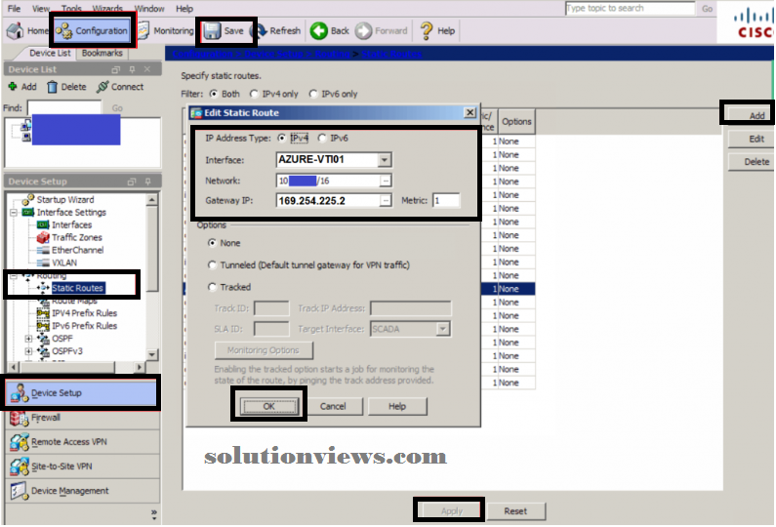This screenshot has height=527, width=776.
Task: Select the VXLAN tree icon
Action: coord(43,263)
